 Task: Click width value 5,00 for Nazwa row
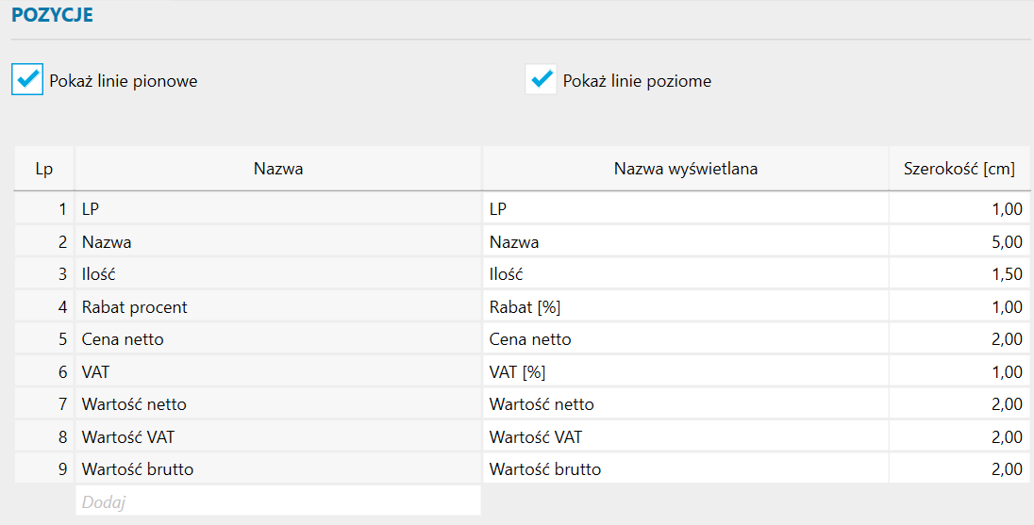click(959, 242)
